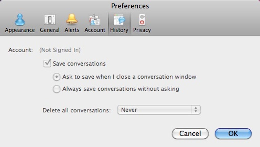Toggle the Save conversations checkbox

(47, 63)
